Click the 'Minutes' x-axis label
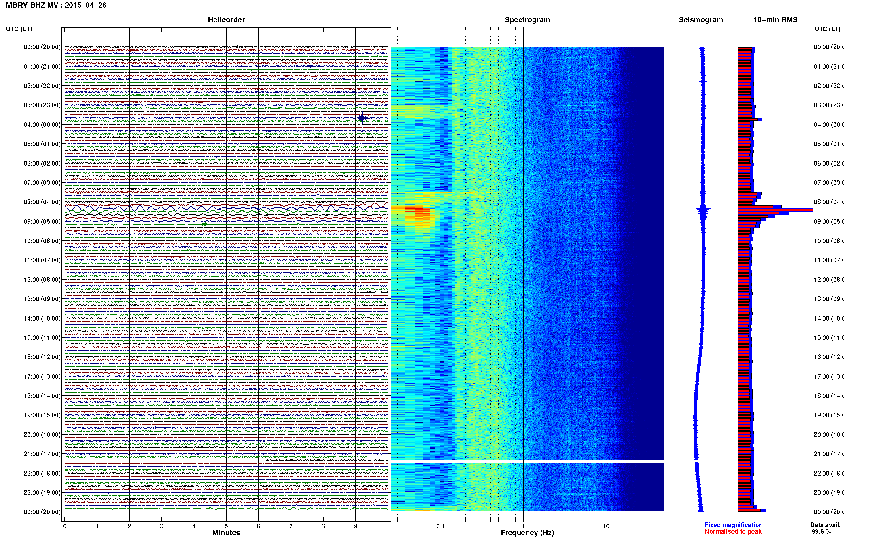Screen dimensions: 879x549 [x=226, y=533]
